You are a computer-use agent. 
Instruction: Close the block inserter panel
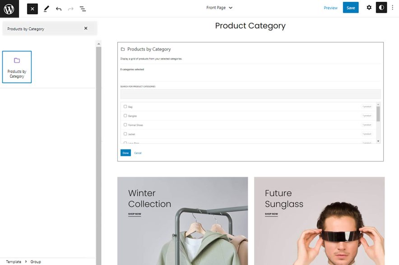coord(32,8)
